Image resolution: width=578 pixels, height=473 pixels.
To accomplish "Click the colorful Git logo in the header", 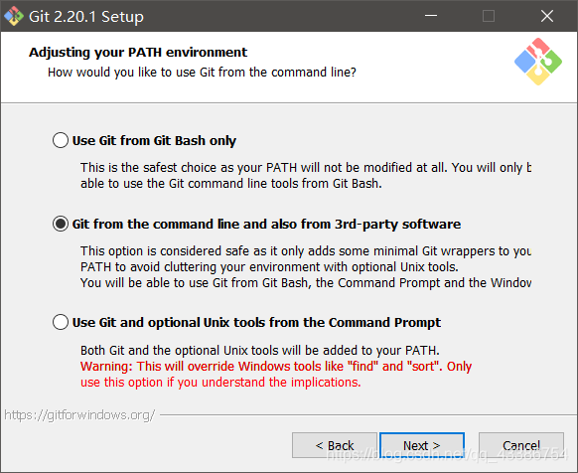I will coord(538,62).
